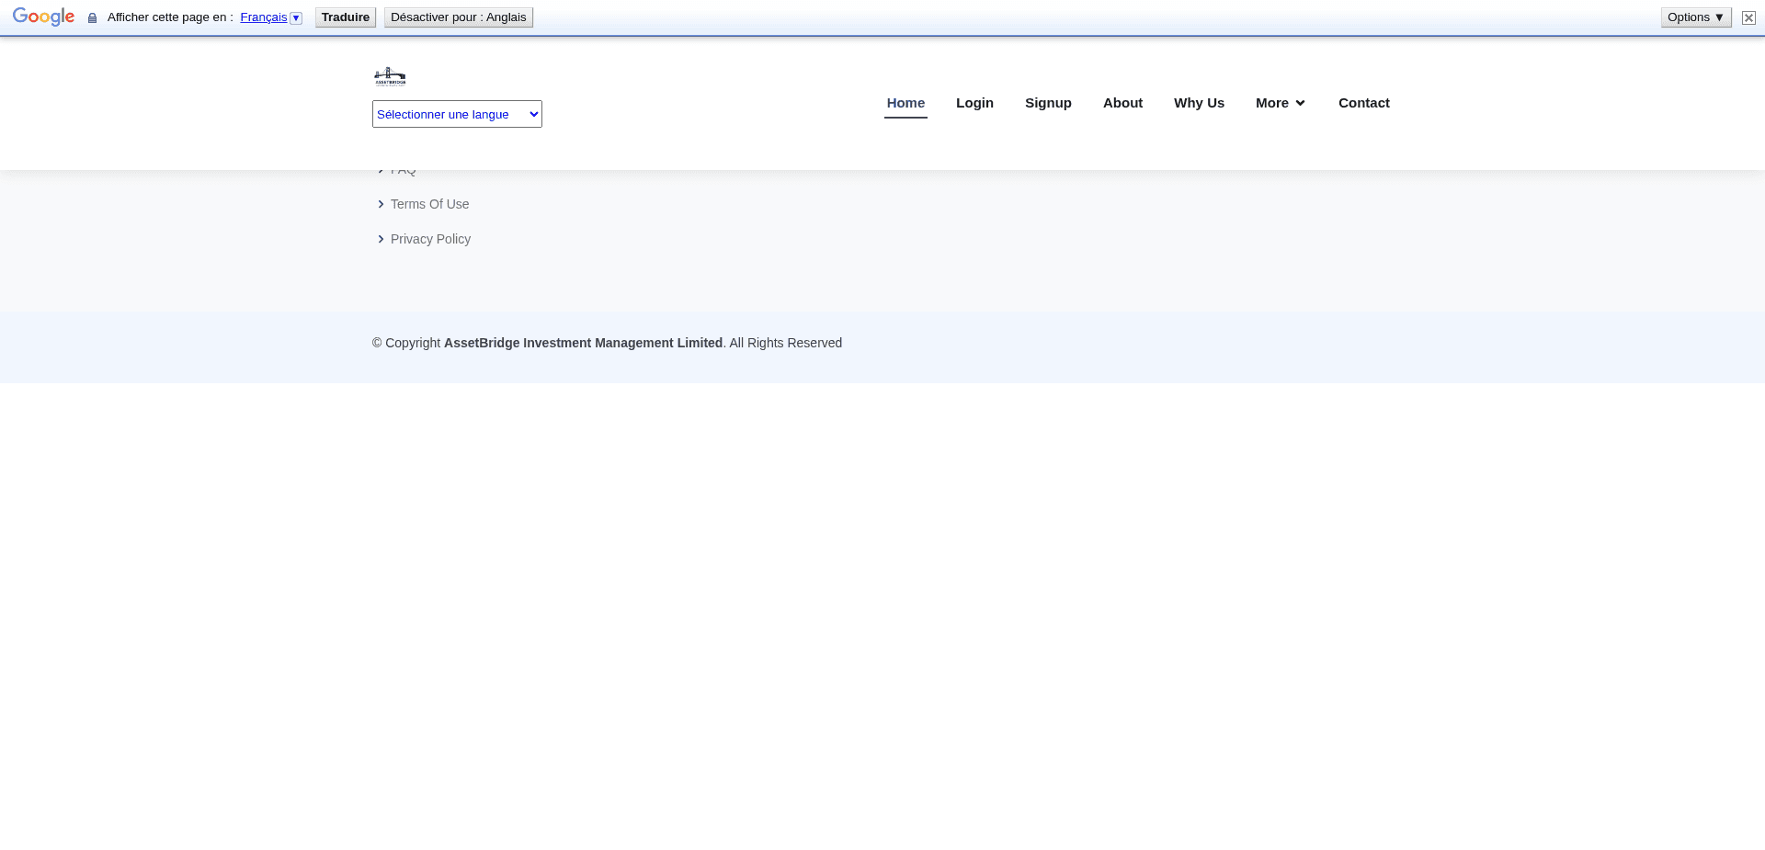
Task: Click the chevron icon beside Privacy Policy
Action: pos(381,239)
